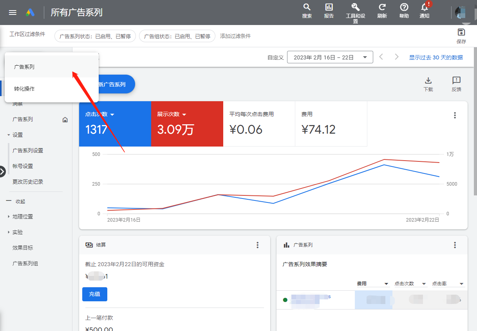Viewport: 477px width, 331px height.
Task: Open the 报告 reports icon
Action: click(x=329, y=11)
